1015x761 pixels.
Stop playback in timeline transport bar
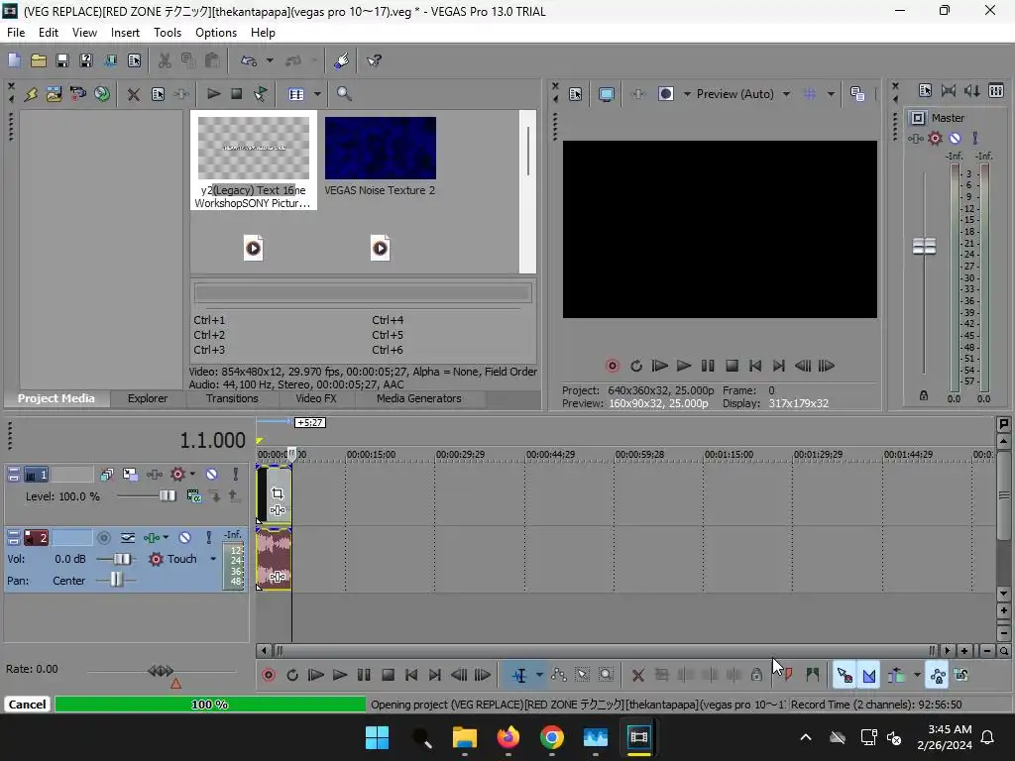tap(389, 675)
